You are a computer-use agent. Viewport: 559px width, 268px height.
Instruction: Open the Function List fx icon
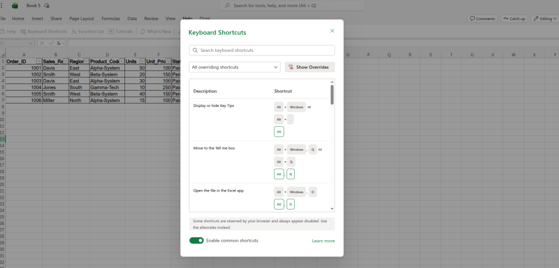[75, 32]
